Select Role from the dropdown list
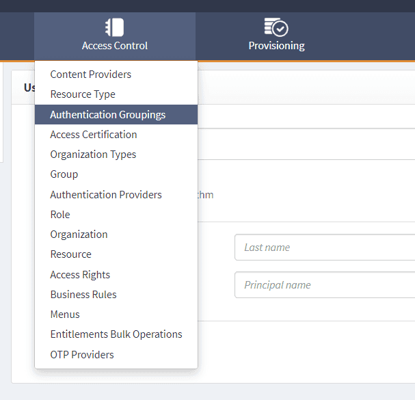This screenshot has height=400, width=415. coord(60,215)
